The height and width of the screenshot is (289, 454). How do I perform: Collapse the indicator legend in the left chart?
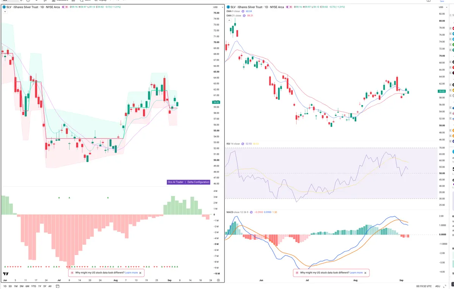5,12
